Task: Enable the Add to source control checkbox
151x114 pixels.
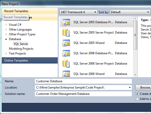Action: (137, 99)
